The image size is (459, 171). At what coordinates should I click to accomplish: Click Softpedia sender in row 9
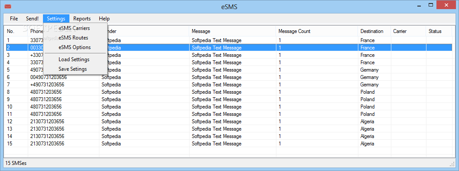point(111,99)
